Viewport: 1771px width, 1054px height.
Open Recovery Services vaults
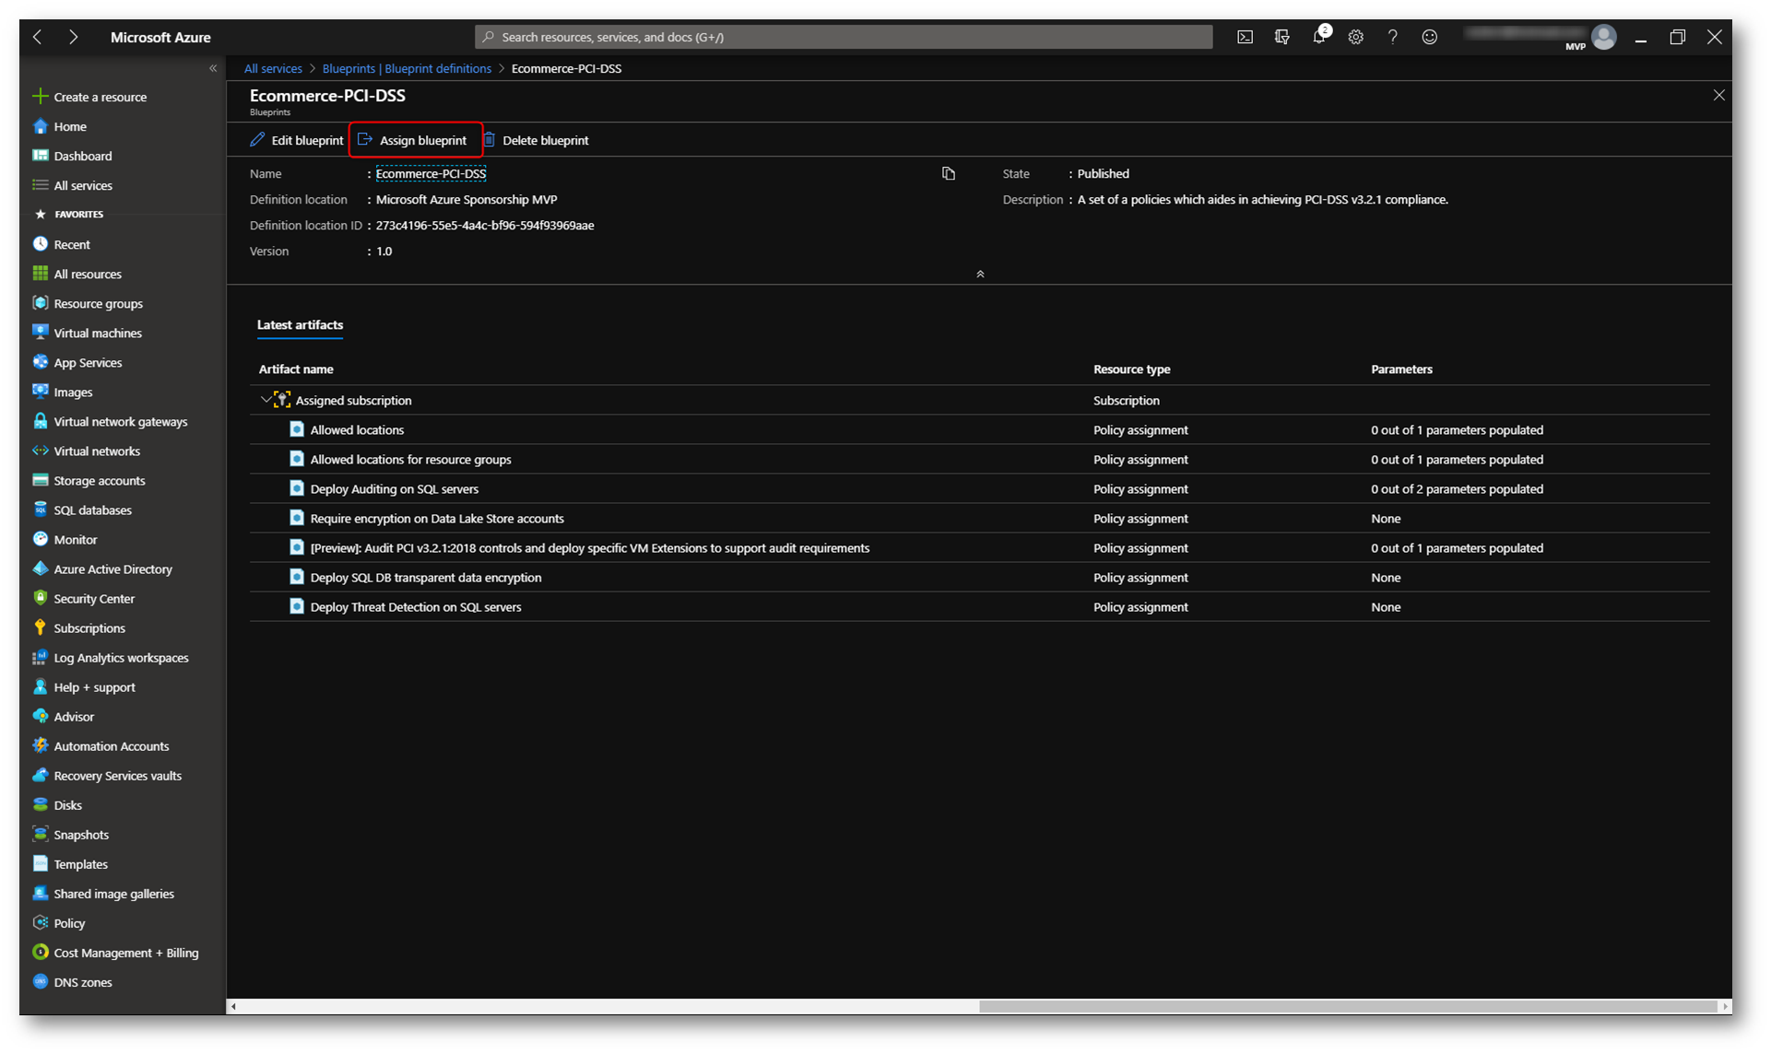(117, 775)
